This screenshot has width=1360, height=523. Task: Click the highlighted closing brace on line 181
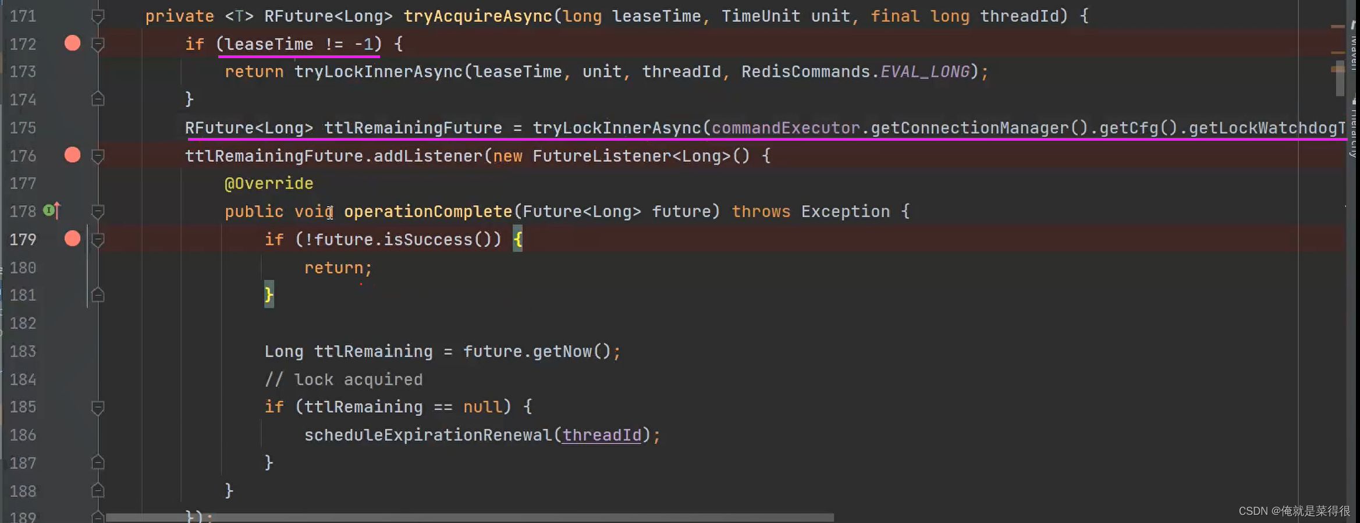(269, 295)
